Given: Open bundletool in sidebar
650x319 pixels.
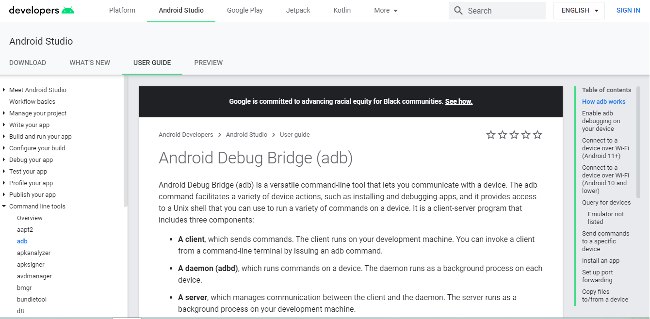Looking at the screenshot, I should pos(32,299).
